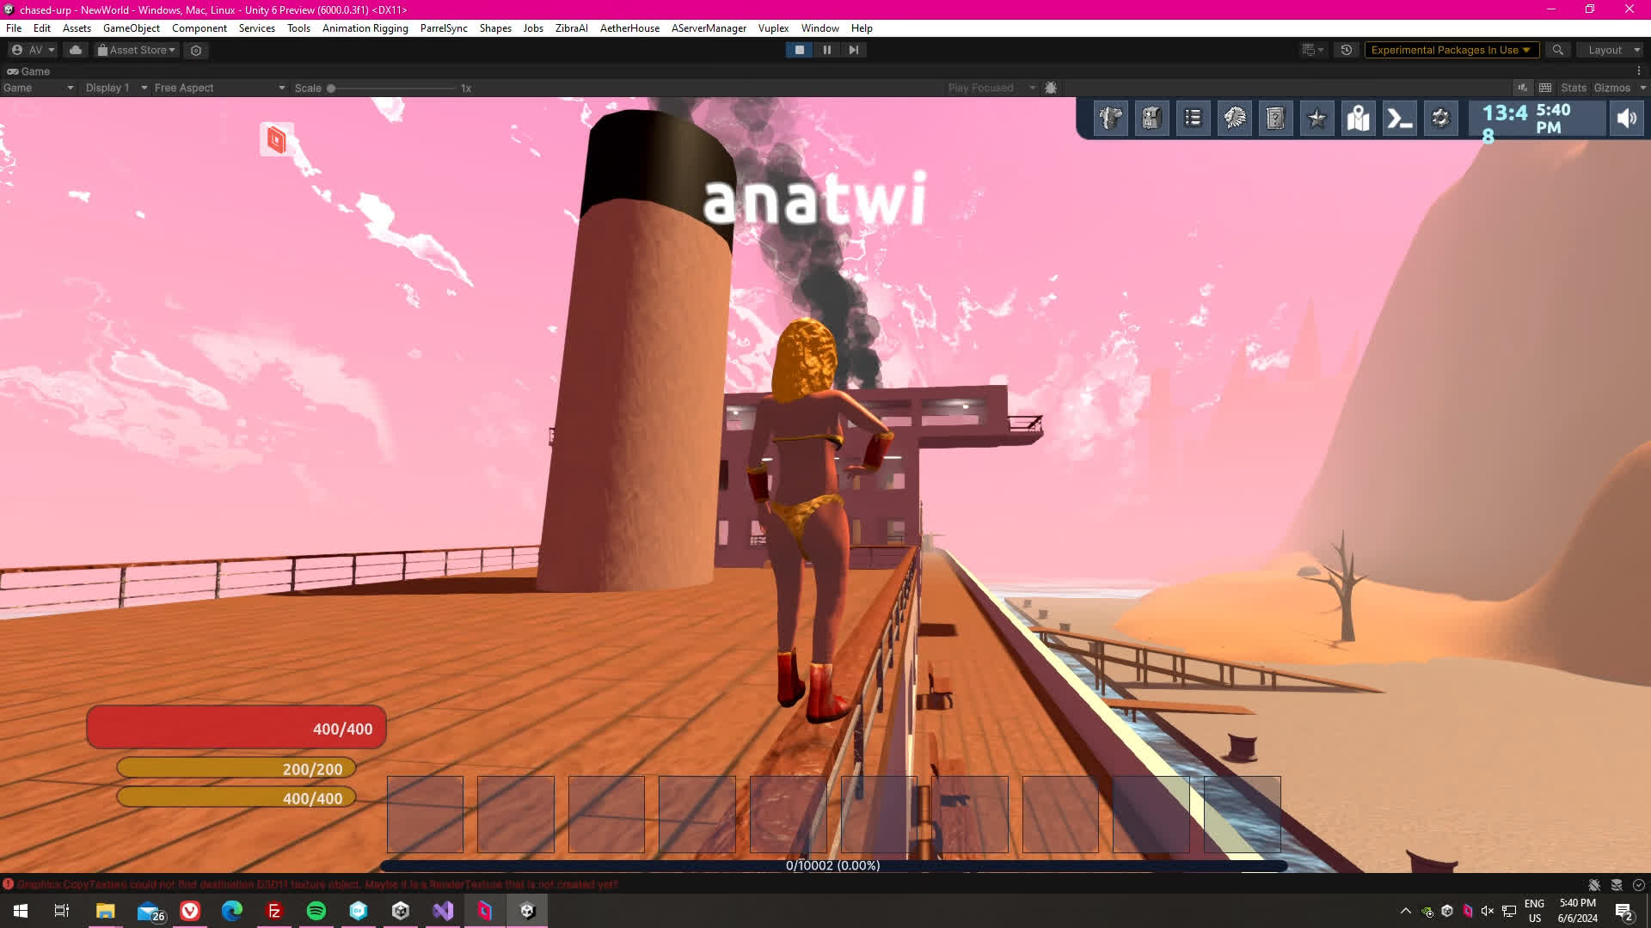Mute game sound with speaker icon
The height and width of the screenshot is (928, 1651).
pyautogui.click(x=1626, y=118)
